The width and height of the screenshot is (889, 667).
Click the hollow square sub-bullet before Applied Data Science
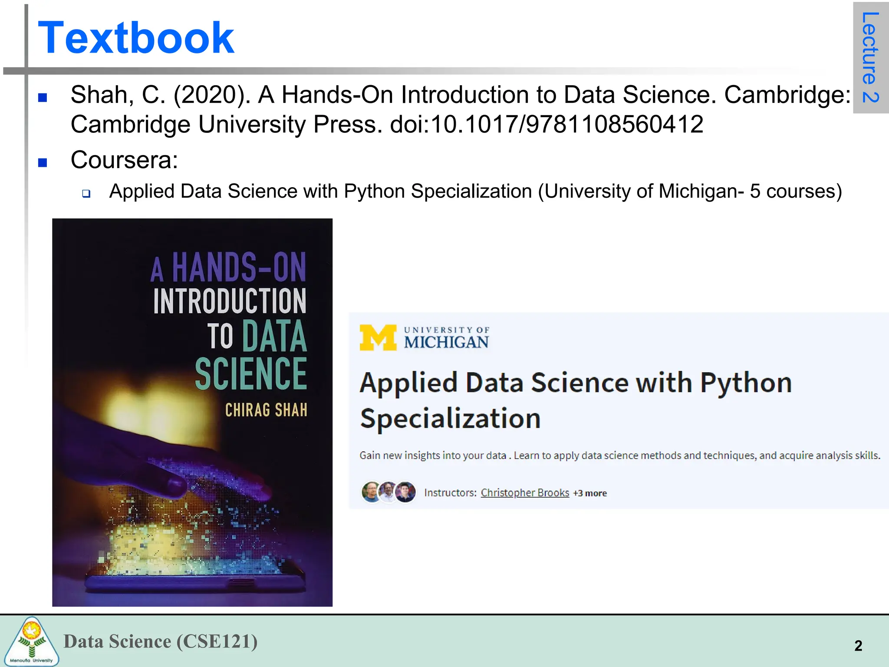point(86,193)
